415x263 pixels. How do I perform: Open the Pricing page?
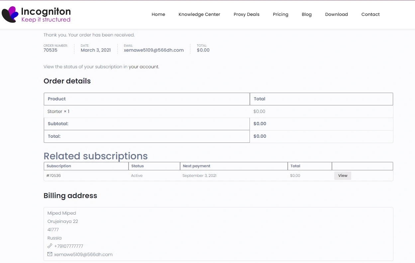[x=280, y=14]
